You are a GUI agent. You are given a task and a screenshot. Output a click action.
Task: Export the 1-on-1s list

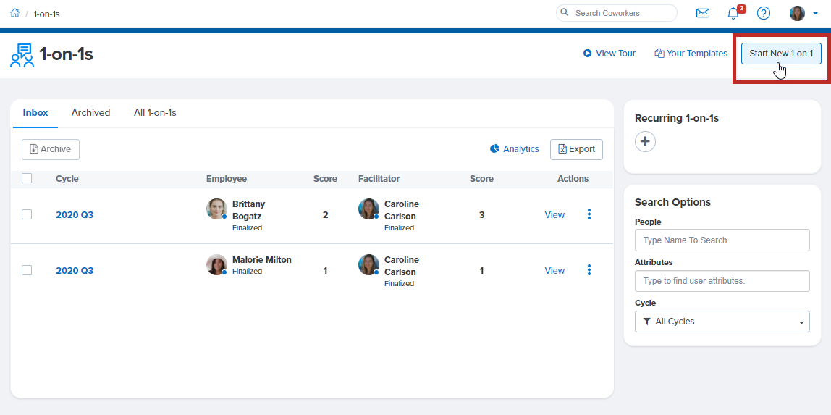576,149
